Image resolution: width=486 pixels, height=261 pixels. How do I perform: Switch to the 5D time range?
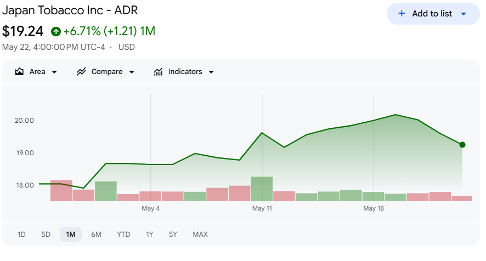(46, 234)
